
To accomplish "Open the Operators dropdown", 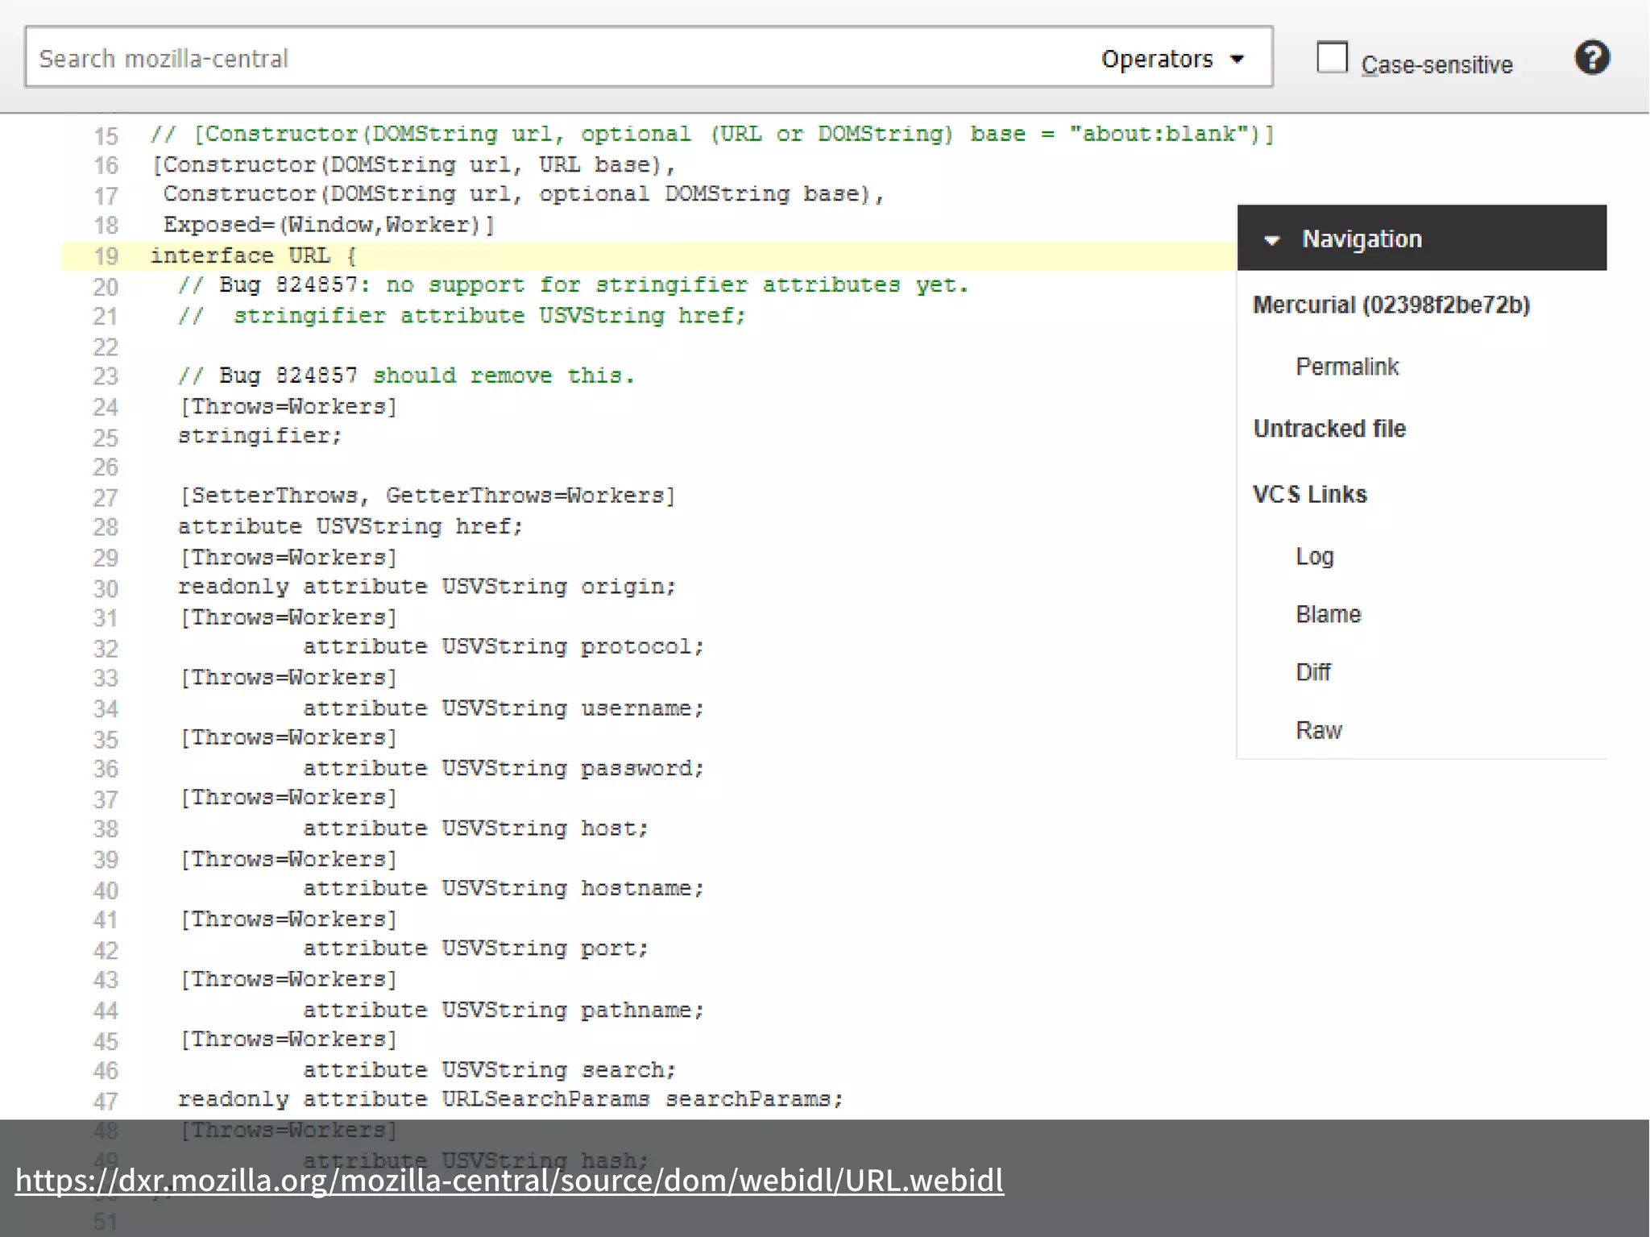I will [x=1172, y=59].
